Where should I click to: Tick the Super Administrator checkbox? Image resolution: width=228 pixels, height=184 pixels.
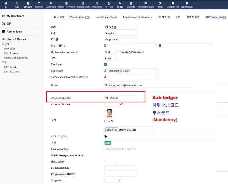point(119,52)
